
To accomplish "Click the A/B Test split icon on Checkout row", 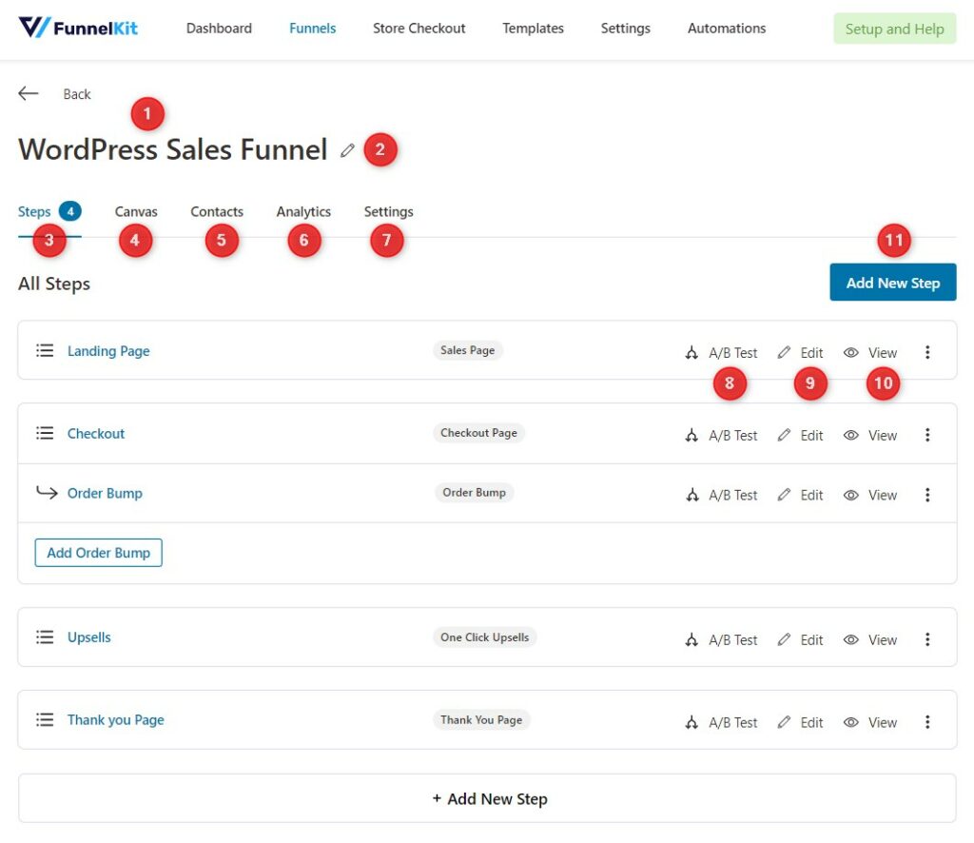I will [x=692, y=435].
